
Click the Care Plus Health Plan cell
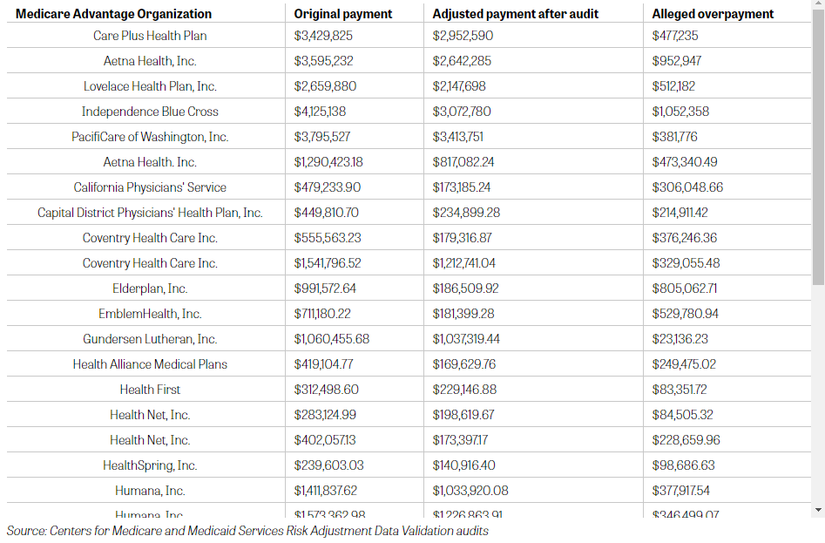click(150, 36)
